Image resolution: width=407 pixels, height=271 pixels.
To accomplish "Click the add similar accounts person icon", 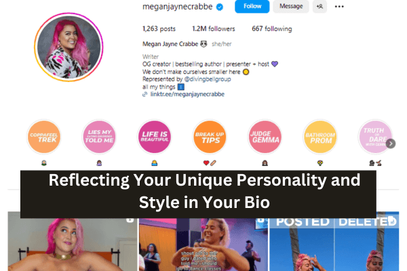I will [319, 6].
